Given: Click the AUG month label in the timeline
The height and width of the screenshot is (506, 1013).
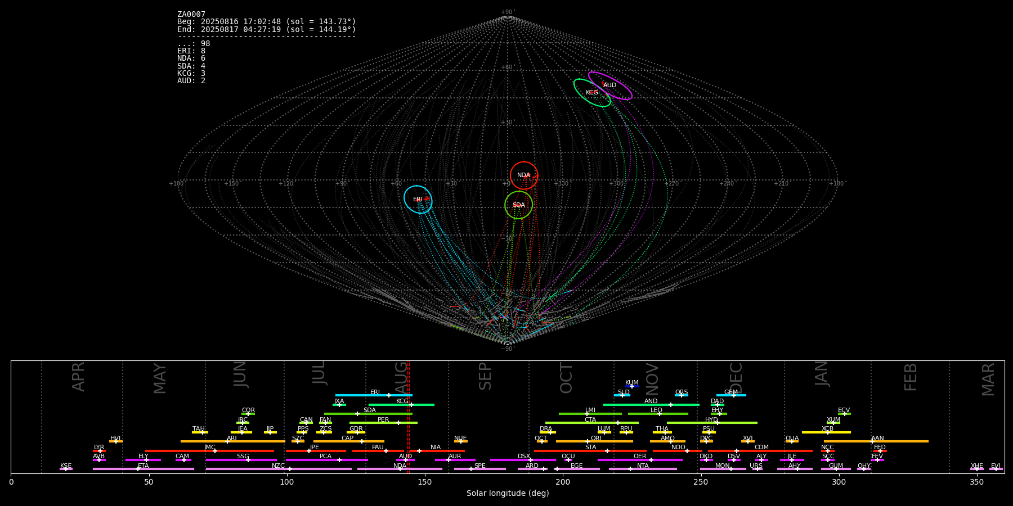Looking at the screenshot, I should click(x=401, y=377).
